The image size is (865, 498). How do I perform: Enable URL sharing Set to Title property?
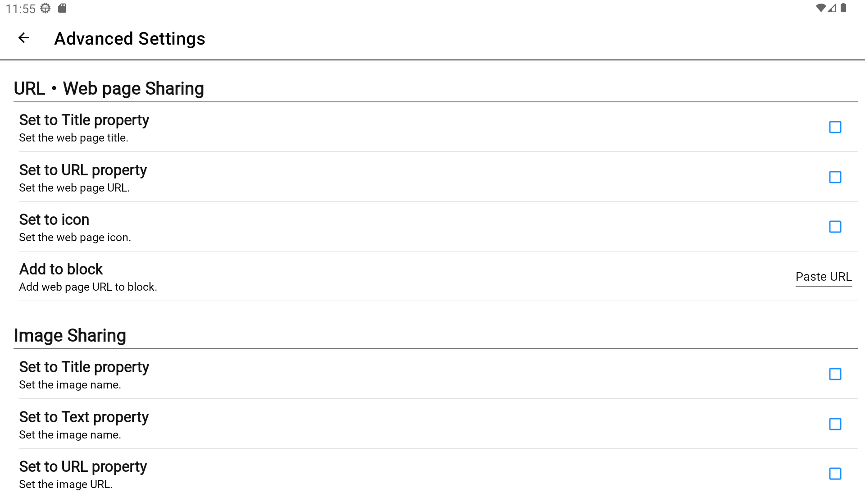835,127
